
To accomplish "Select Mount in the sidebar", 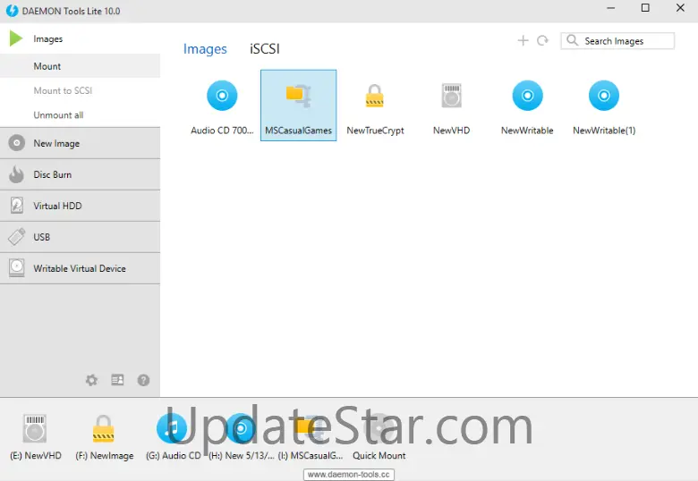I will [81, 66].
